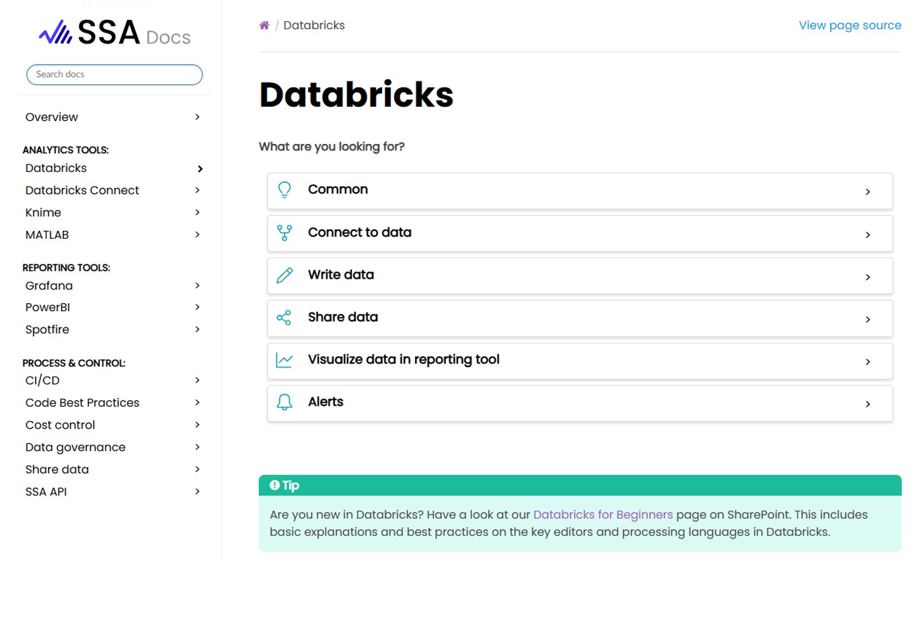The width and height of the screenshot is (920, 638).
Task: Expand Spotfire sidebar arrow
Action: (197, 330)
